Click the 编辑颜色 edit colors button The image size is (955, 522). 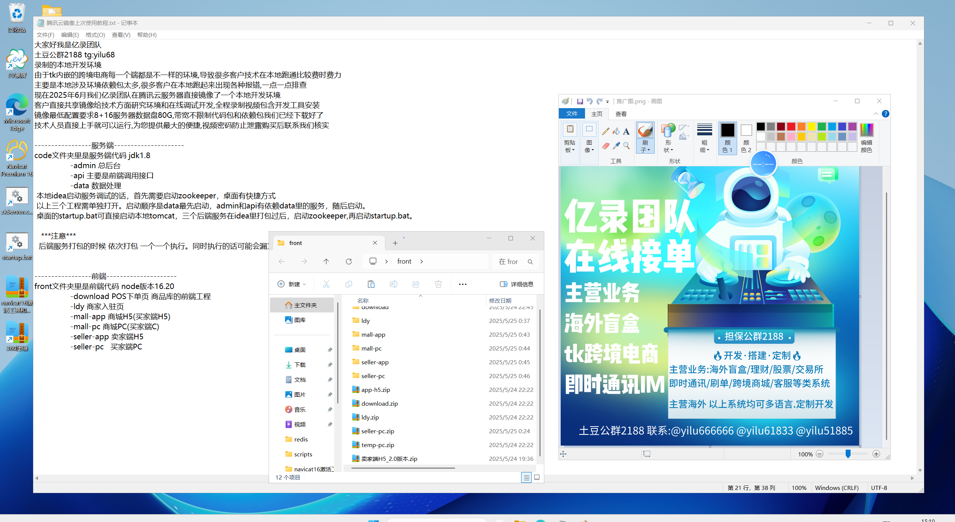tap(866, 137)
